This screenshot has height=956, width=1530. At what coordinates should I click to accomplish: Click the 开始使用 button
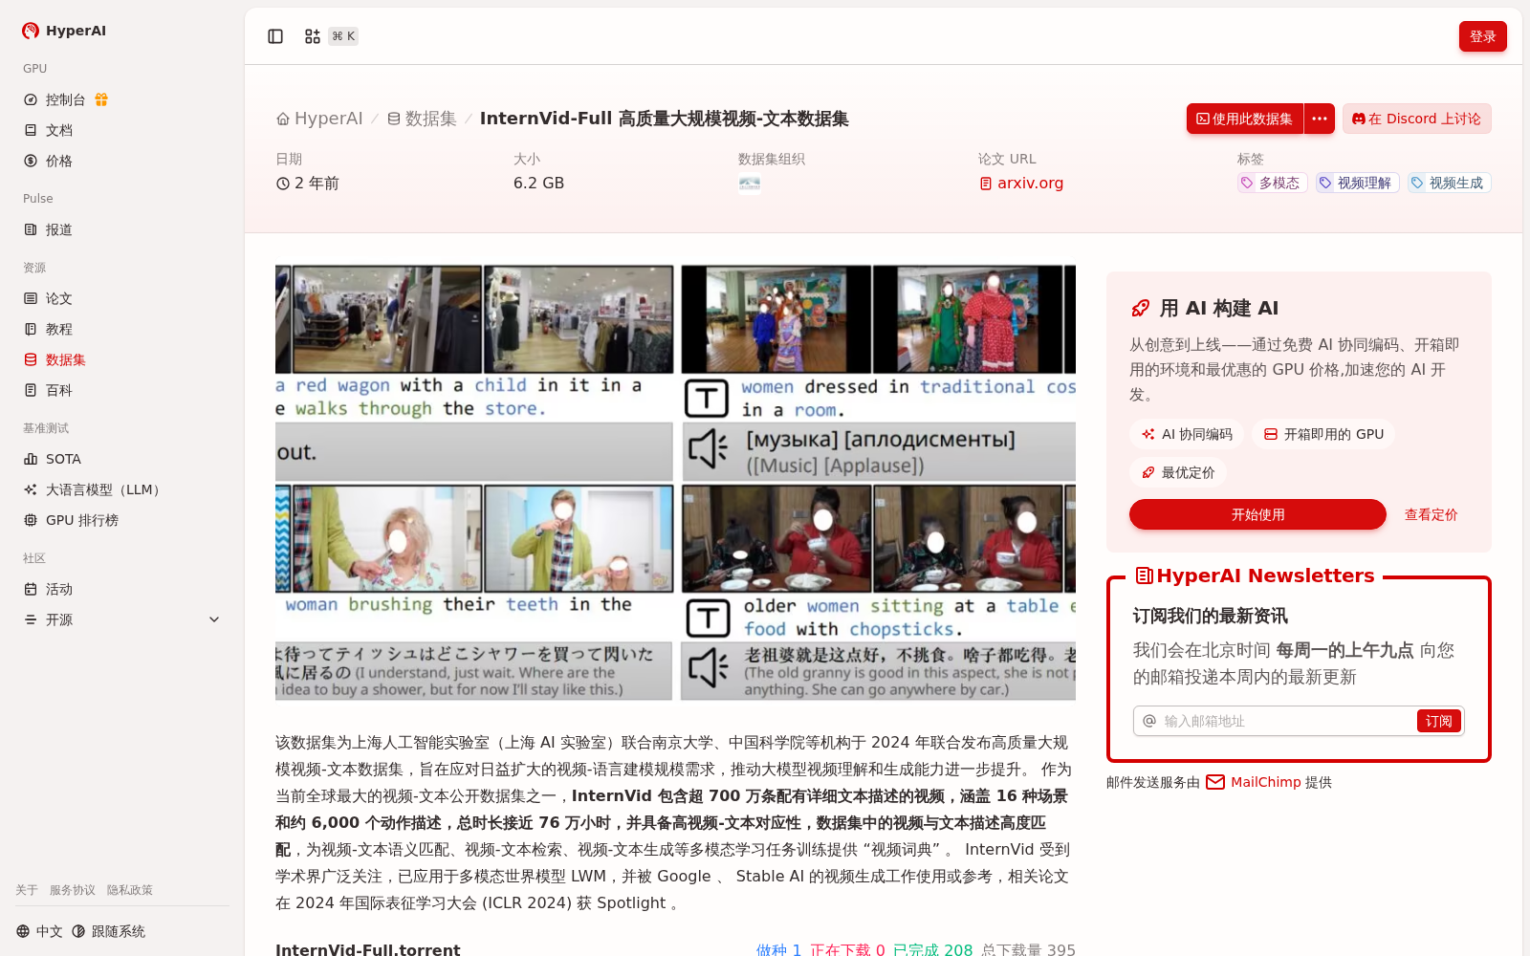click(1257, 514)
